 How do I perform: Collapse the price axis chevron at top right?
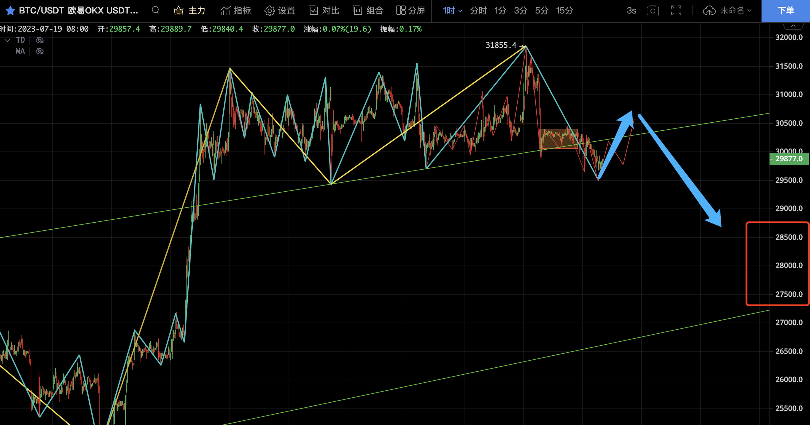(x=793, y=26)
